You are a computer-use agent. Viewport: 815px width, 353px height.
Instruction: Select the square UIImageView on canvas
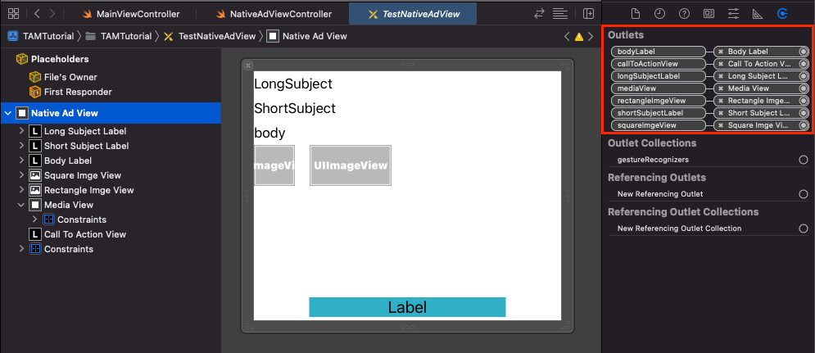(x=274, y=165)
